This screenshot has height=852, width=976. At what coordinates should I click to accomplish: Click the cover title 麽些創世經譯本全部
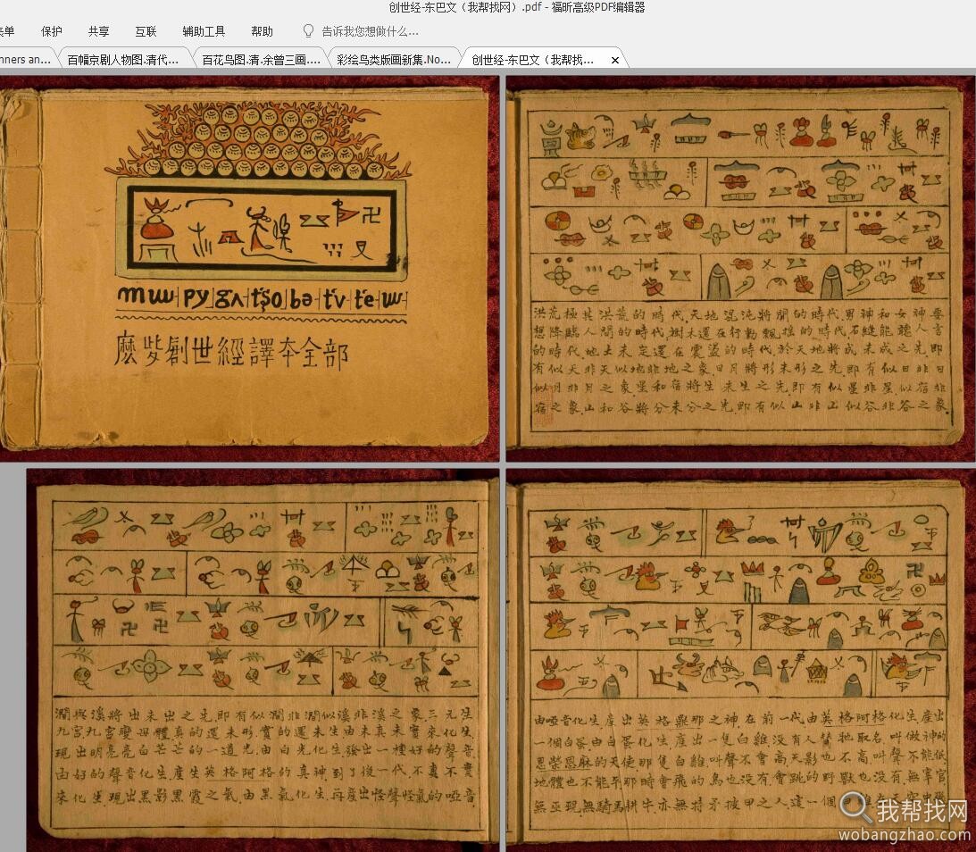coord(231,350)
